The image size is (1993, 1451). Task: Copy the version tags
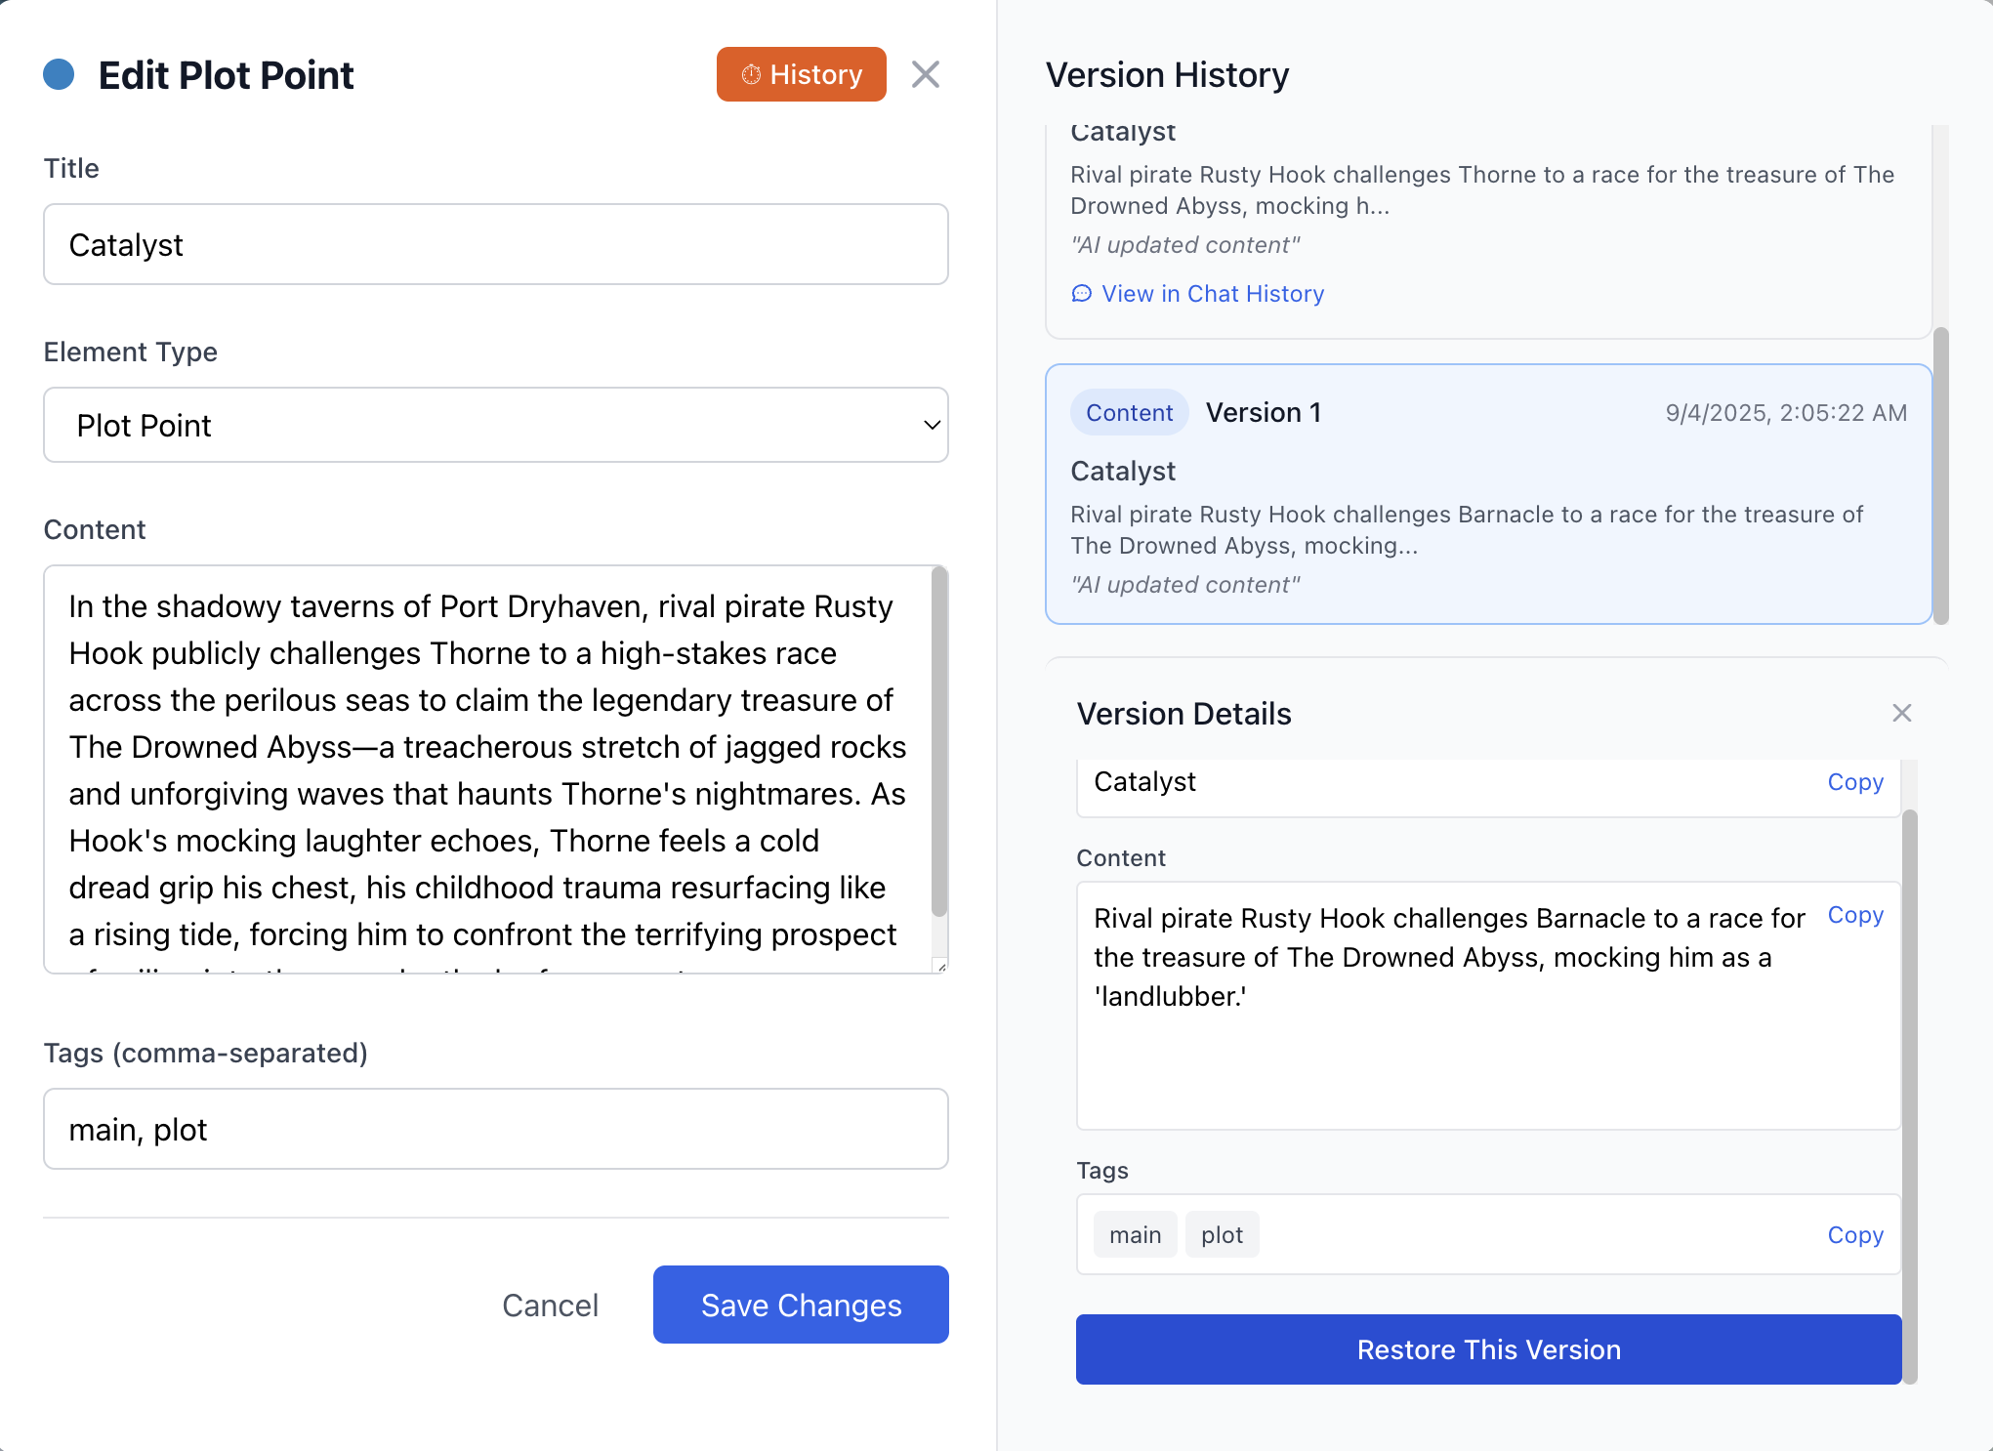pos(1854,1234)
